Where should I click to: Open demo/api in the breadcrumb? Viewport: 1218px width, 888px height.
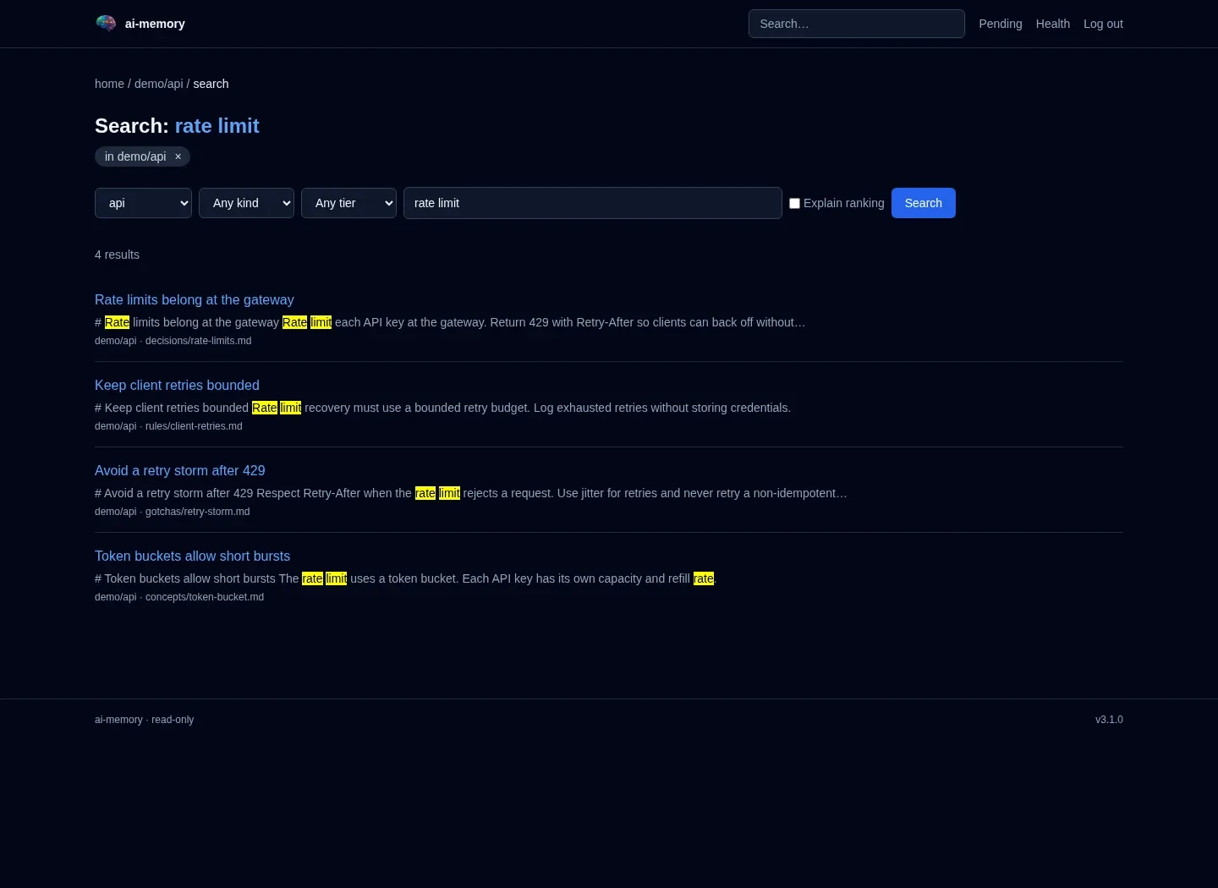(159, 84)
